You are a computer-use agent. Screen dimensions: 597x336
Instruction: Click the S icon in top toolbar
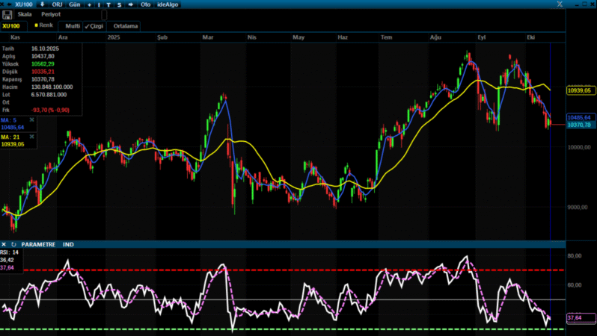119,4
